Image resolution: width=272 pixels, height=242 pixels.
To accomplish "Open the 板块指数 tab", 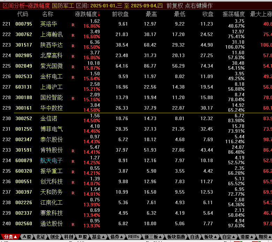I will click(176, 237).
